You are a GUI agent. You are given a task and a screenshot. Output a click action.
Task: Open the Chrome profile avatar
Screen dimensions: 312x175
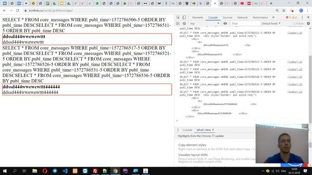[301, 11]
